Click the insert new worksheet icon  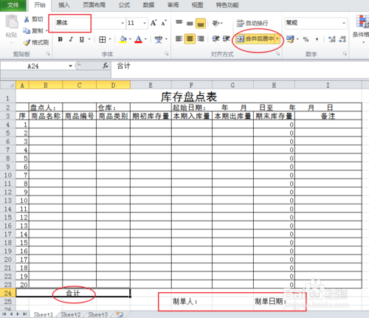[120, 314]
